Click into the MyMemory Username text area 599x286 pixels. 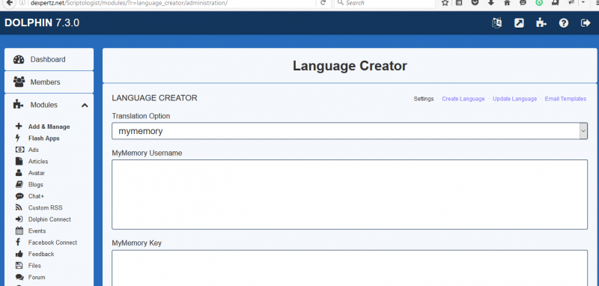click(x=350, y=195)
